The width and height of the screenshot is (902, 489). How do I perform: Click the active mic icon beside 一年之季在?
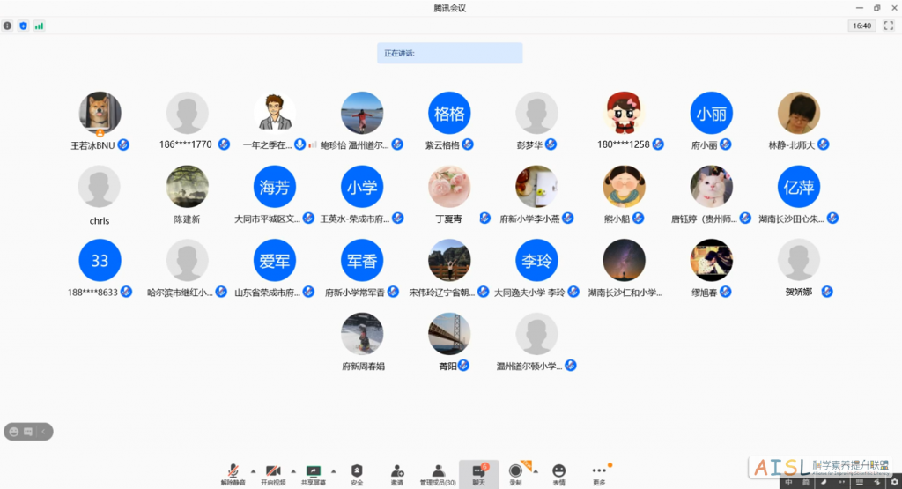click(x=299, y=144)
